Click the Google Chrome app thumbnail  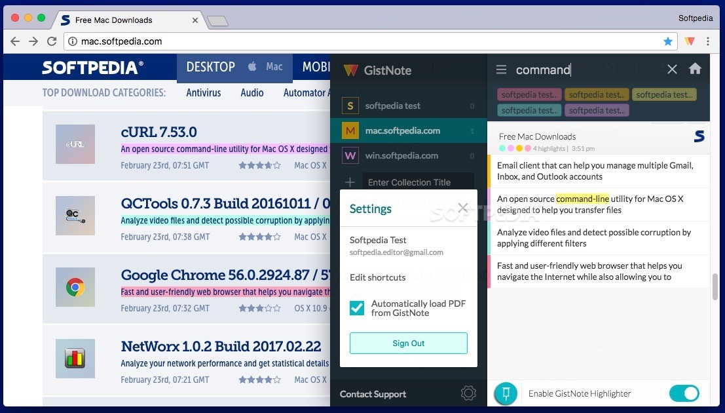75,287
